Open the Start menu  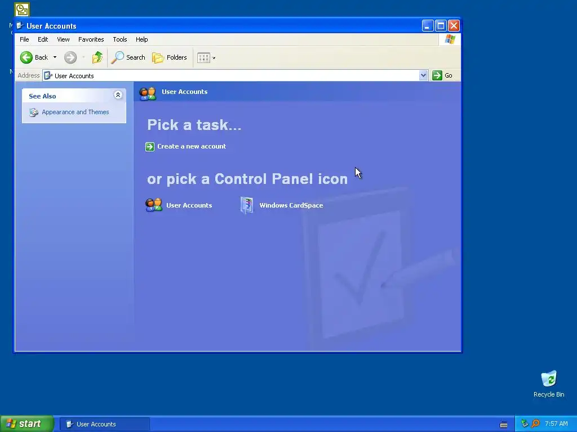pyautogui.click(x=27, y=424)
